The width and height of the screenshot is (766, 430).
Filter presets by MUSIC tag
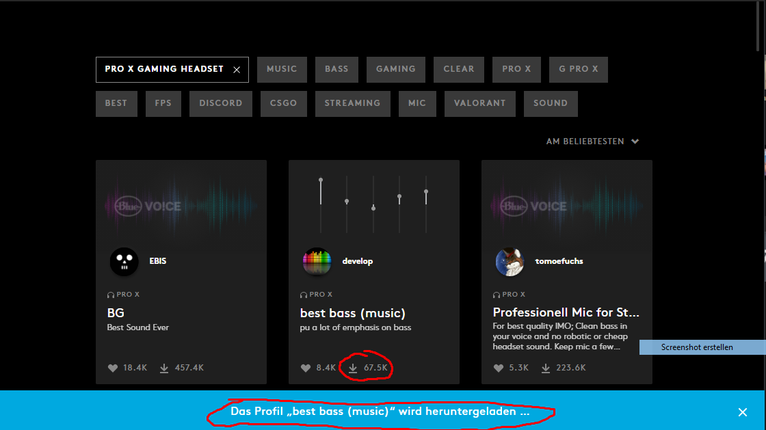(x=282, y=69)
